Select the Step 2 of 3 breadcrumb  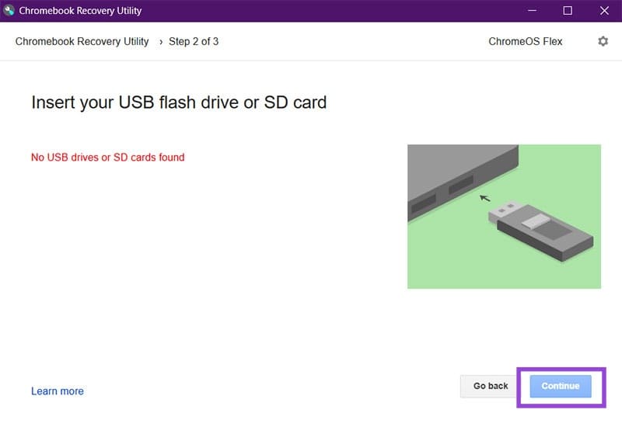click(x=194, y=42)
